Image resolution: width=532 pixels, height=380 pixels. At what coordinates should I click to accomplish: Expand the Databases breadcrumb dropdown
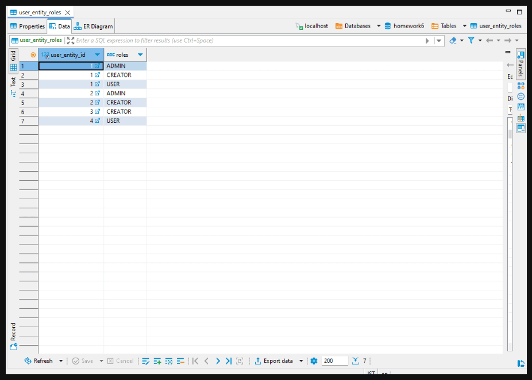(x=379, y=26)
